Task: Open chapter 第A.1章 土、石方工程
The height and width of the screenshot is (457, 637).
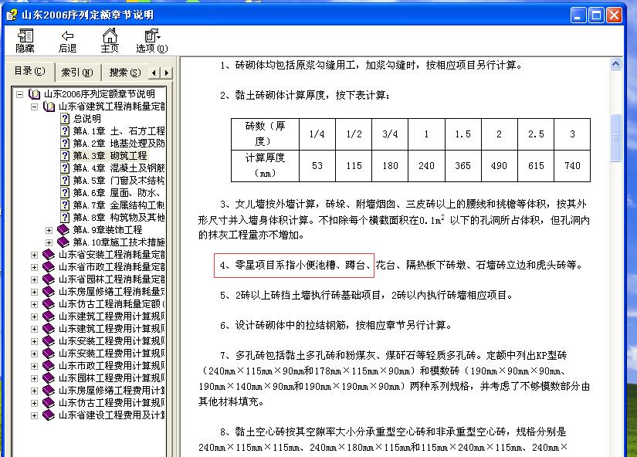Action: coord(119,130)
